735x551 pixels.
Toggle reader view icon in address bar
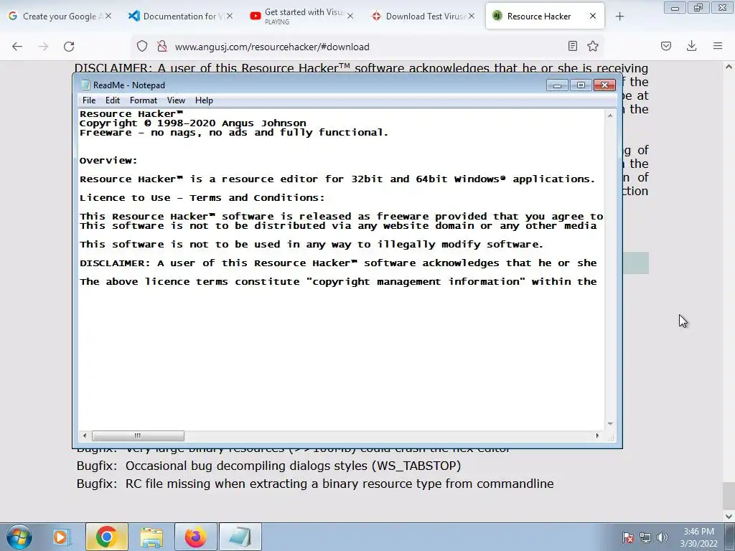pyautogui.click(x=572, y=46)
